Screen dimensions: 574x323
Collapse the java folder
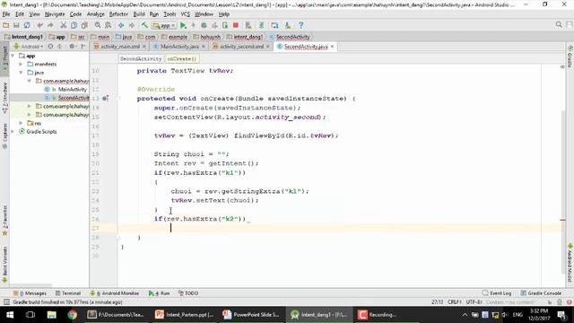[x=21, y=73]
